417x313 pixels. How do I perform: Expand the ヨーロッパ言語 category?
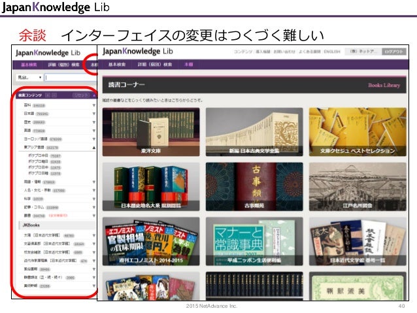click(93, 139)
